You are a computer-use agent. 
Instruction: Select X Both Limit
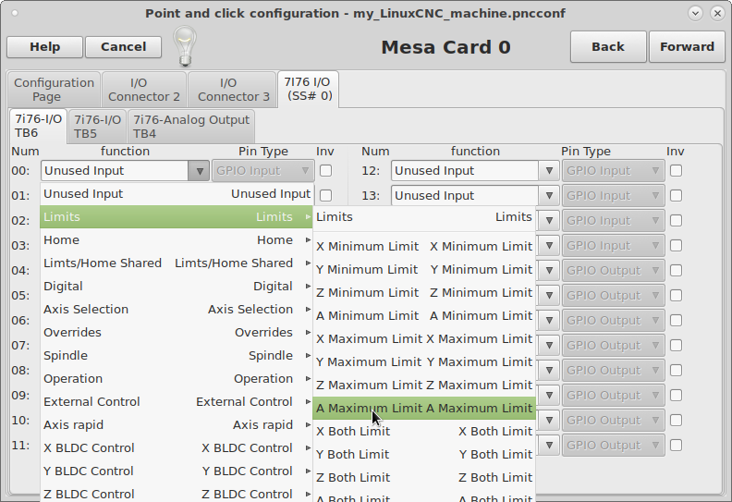(424, 432)
